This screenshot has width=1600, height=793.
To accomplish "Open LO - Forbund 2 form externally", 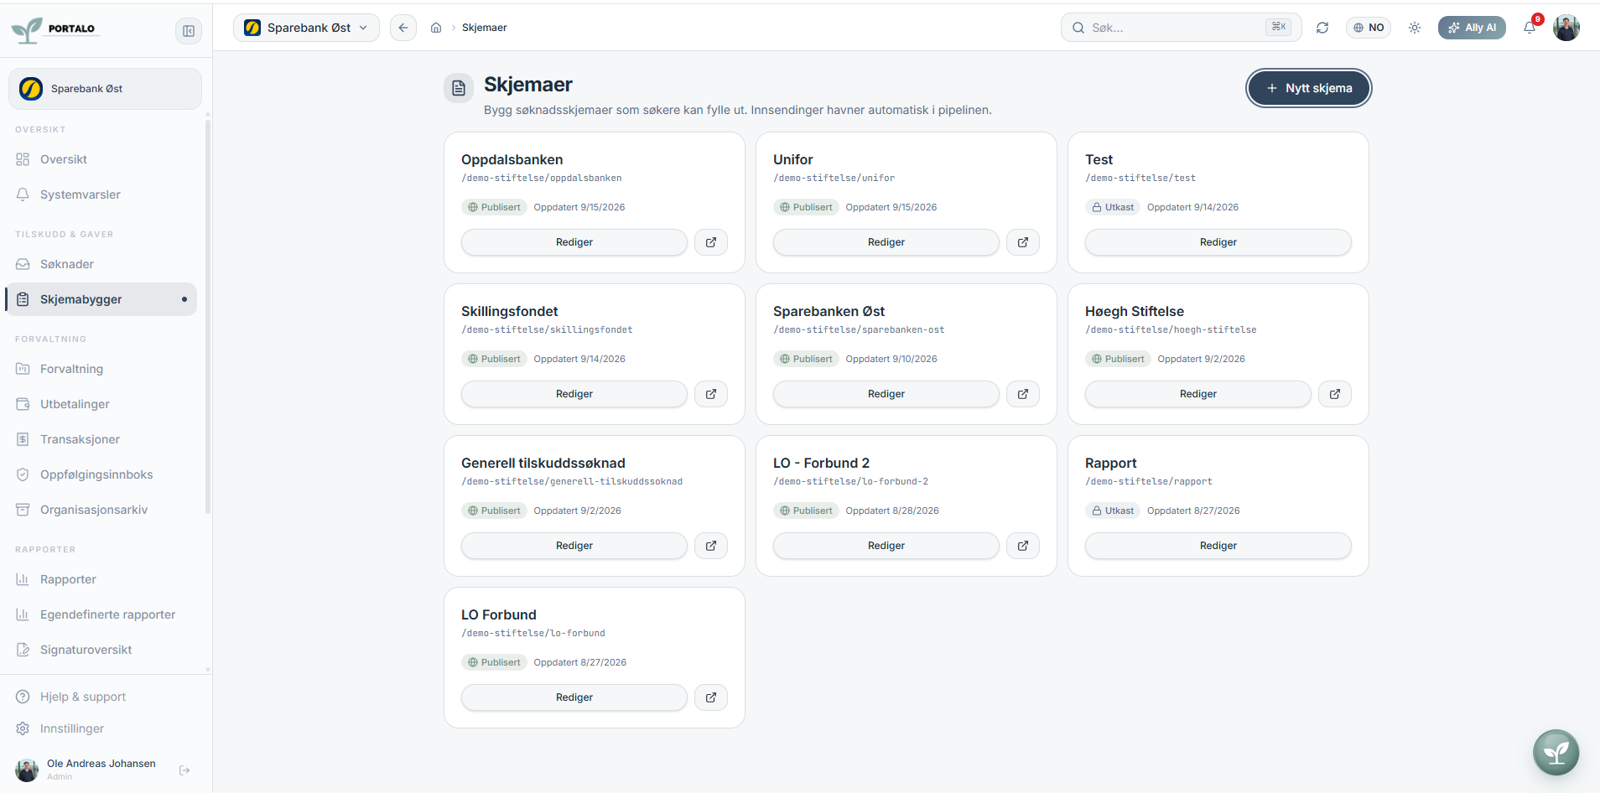I will click(1023, 546).
